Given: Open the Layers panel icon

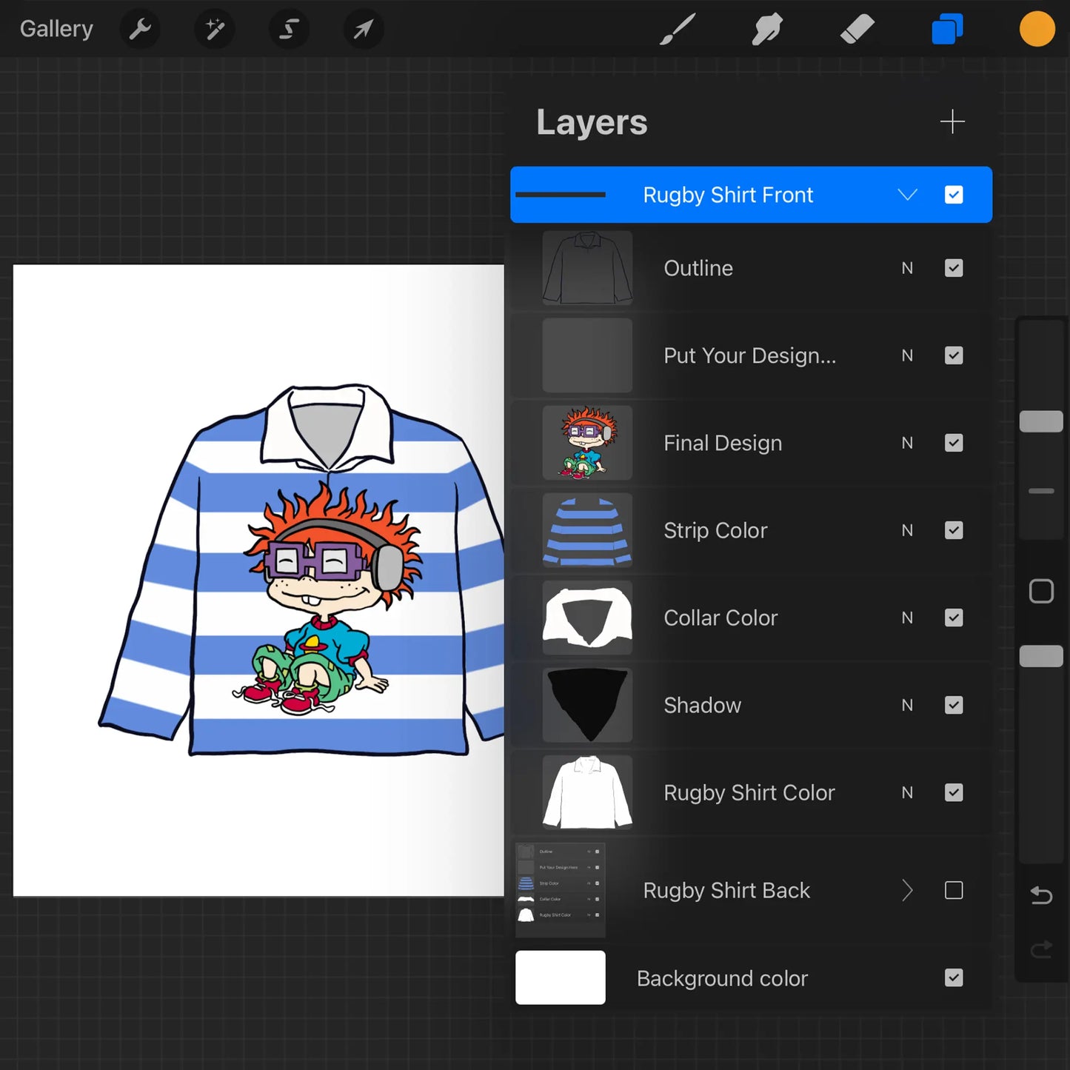Looking at the screenshot, I should 947,29.
